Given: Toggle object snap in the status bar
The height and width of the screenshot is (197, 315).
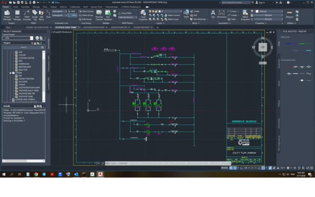Looking at the screenshot, I should pos(263,168).
